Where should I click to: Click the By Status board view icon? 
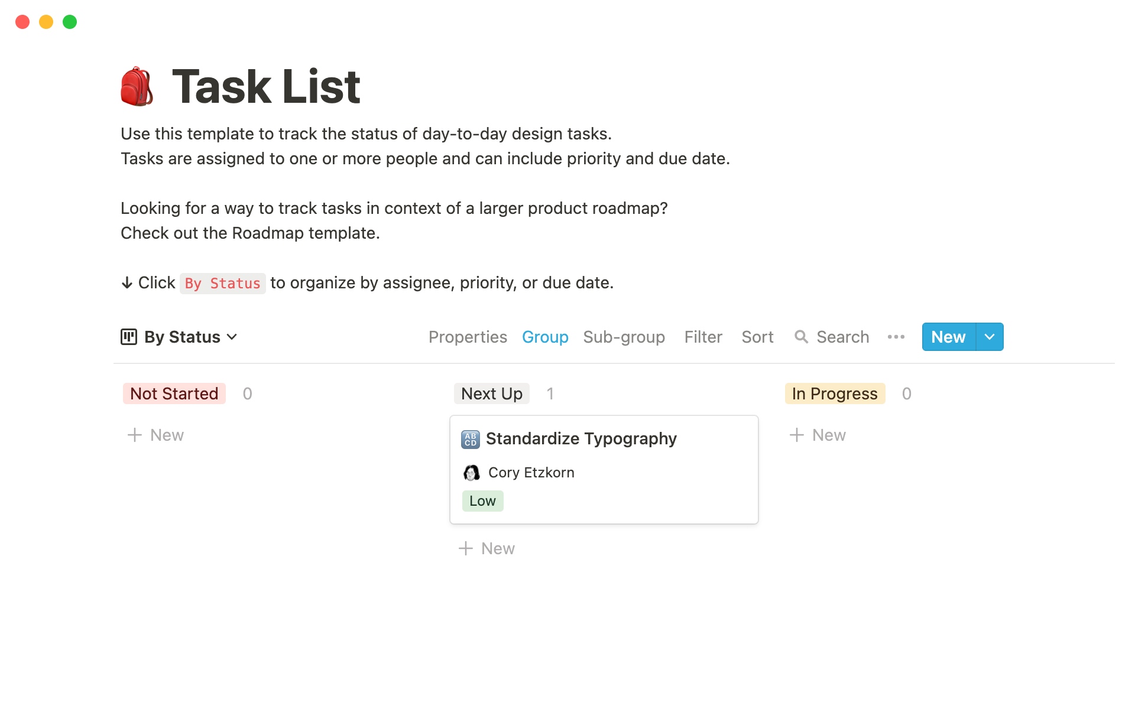pyautogui.click(x=128, y=336)
